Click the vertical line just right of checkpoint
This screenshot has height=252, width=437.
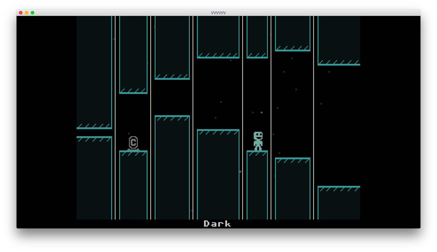click(150, 118)
